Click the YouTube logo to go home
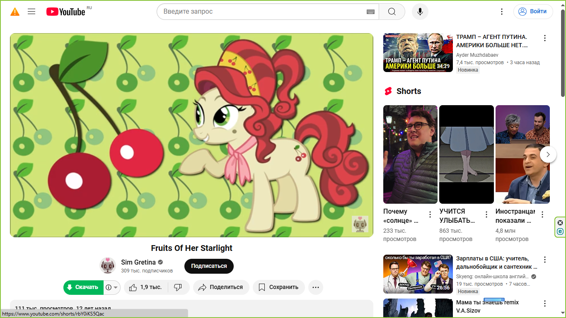 (66, 12)
